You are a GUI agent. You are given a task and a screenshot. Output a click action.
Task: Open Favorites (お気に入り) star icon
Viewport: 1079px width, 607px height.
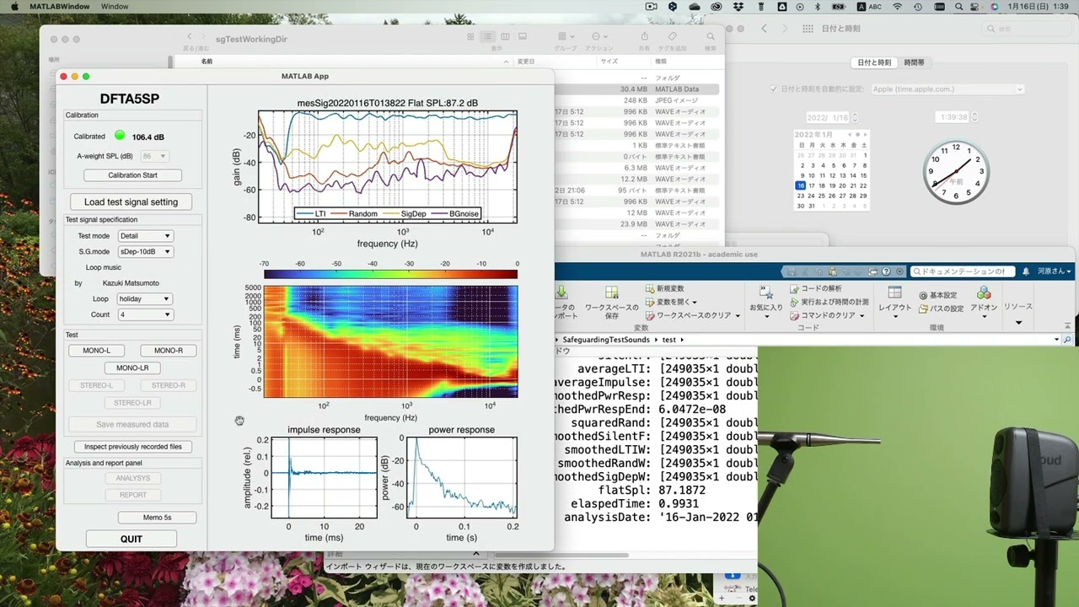point(766,292)
